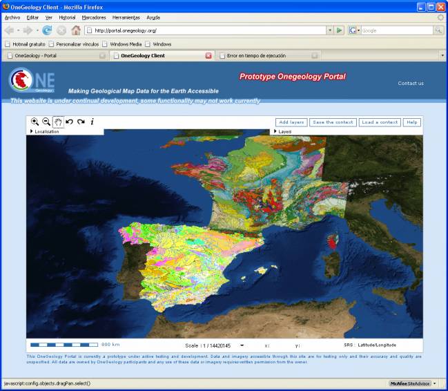Open the Contact us link
448x391 pixels.
411,83
